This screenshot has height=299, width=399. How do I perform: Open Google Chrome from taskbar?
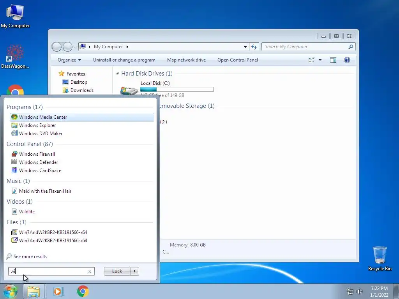(83, 291)
